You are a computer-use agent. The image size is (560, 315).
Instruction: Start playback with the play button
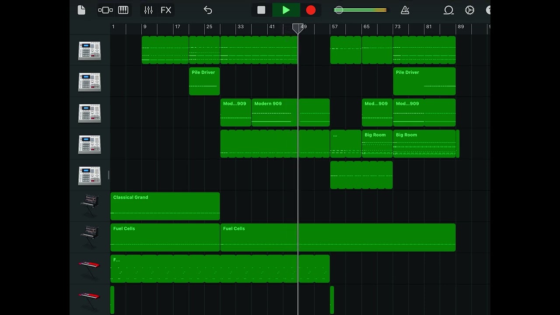(x=286, y=10)
